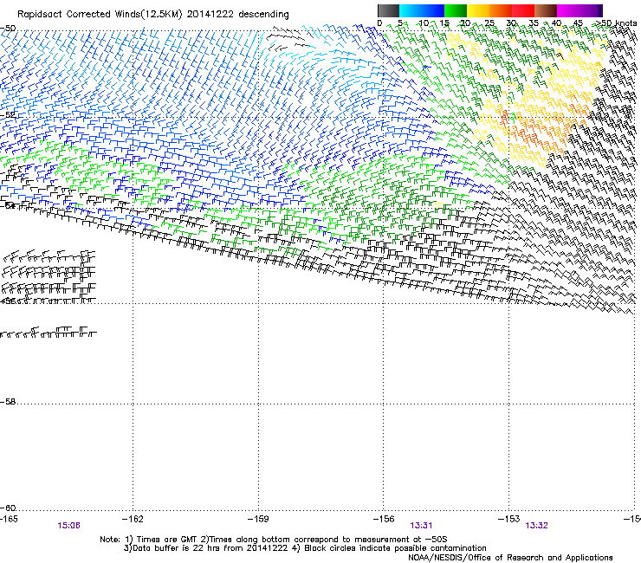641x563 pixels.
Task: Click the magenta 40-45 knots legend swatch
Action: click(568, 10)
